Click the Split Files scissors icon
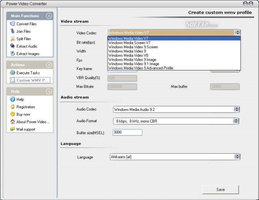The height and width of the screenshot is (200, 259). tap(12, 39)
